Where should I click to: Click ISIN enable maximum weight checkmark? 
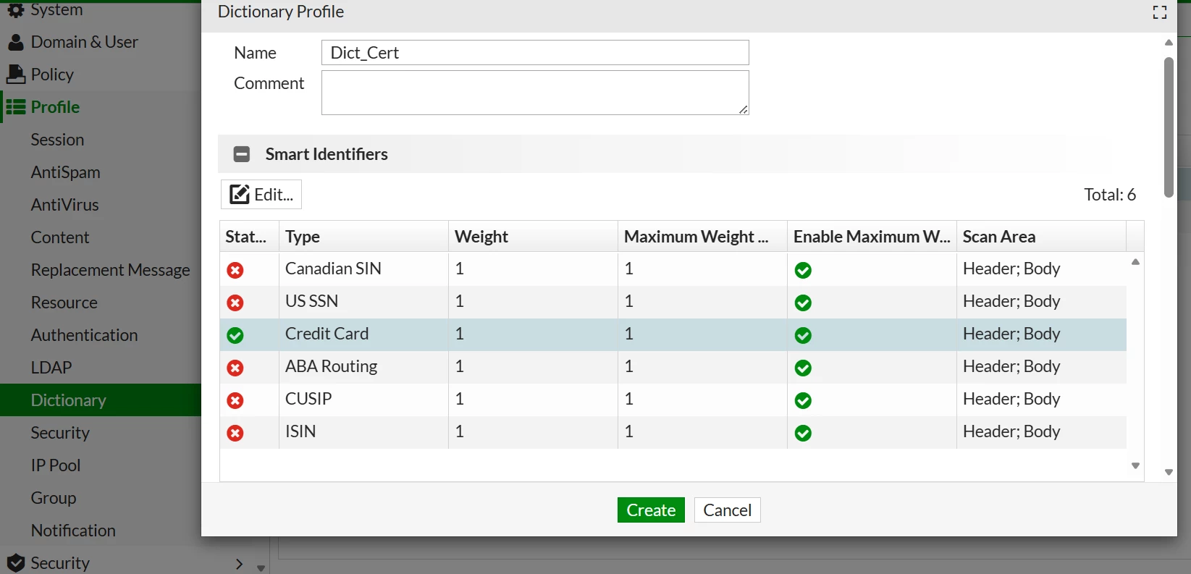[803, 433]
